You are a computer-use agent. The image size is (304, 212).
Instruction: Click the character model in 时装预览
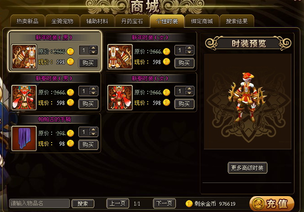point(246,97)
